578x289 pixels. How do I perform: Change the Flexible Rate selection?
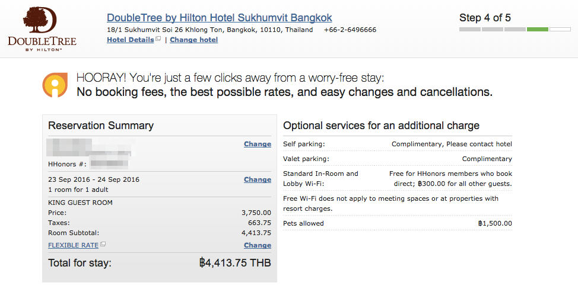point(258,246)
